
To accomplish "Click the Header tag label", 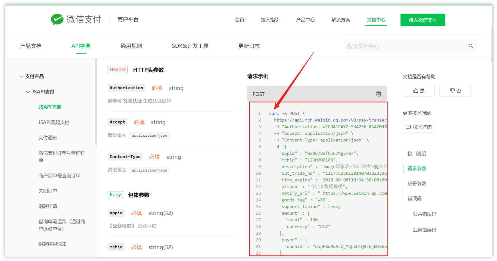I will 118,70.
